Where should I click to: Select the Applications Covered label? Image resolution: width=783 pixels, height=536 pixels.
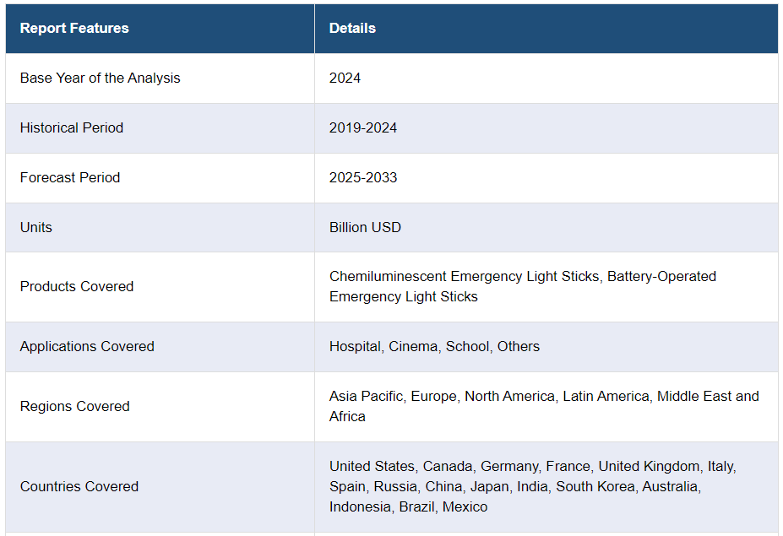(x=87, y=347)
